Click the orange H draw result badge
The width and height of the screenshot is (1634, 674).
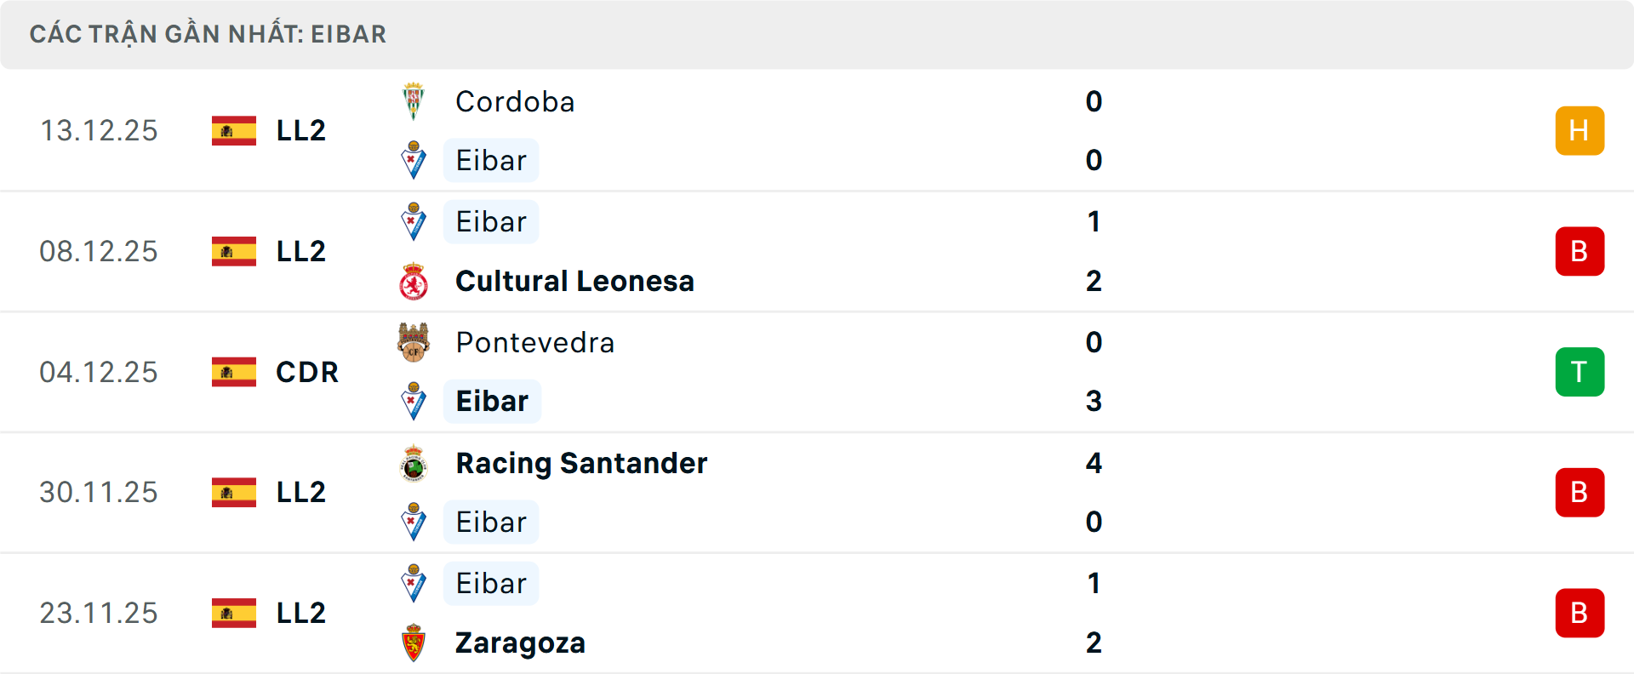pyautogui.click(x=1580, y=131)
